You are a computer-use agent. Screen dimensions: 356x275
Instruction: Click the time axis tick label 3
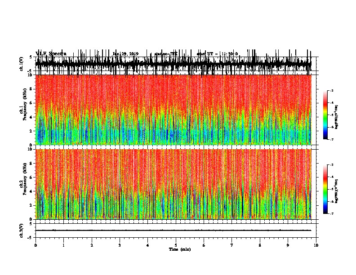[120, 245]
